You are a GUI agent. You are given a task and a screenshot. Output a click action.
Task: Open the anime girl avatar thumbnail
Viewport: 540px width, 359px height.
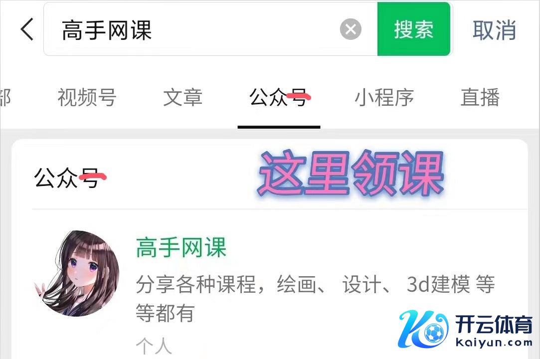click(x=77, y=273)
